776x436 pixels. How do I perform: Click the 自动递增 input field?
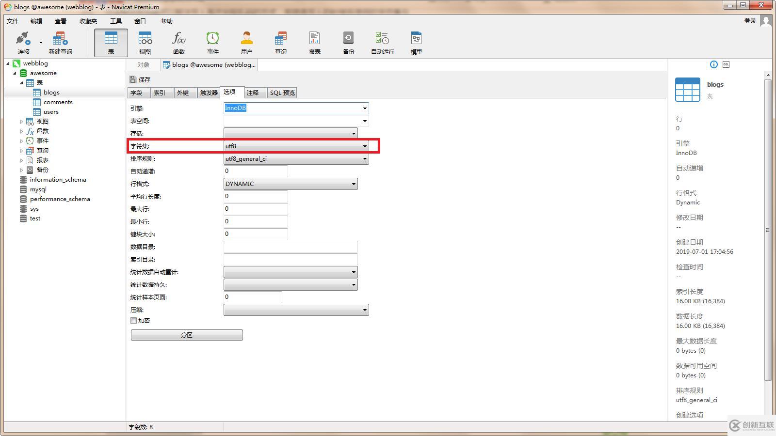[x=256, y=171]
